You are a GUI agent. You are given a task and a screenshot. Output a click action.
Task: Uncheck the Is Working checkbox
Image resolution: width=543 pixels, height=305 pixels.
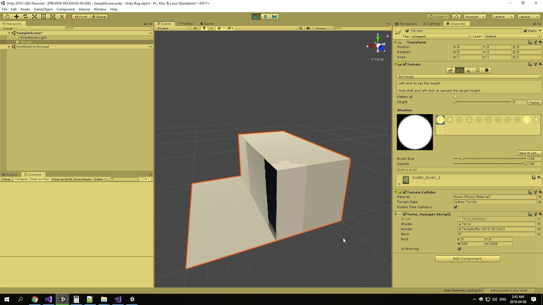point(459,249)
